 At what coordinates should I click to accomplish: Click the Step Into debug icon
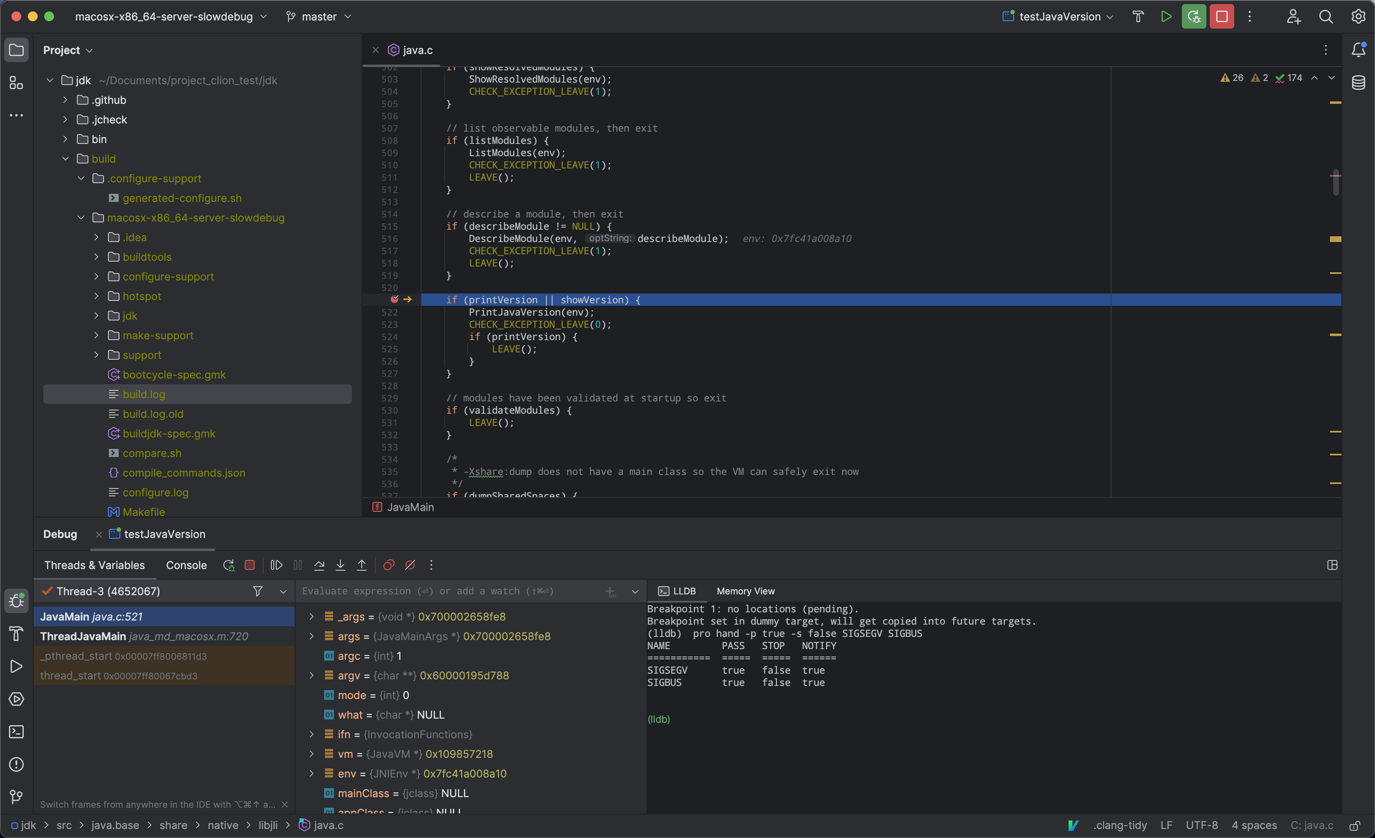[340, 565]
